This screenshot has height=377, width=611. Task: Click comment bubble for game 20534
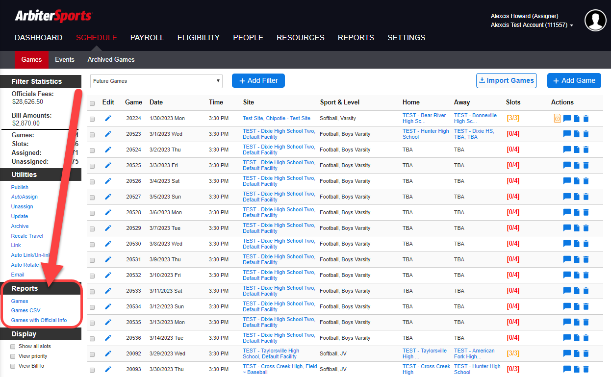coord(567,306)
